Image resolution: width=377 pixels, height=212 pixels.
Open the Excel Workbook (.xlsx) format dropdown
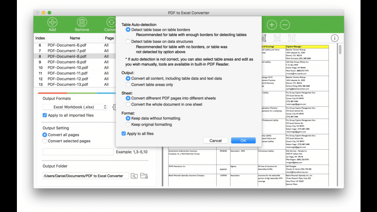pyautogui.click(x=75, y=107)
